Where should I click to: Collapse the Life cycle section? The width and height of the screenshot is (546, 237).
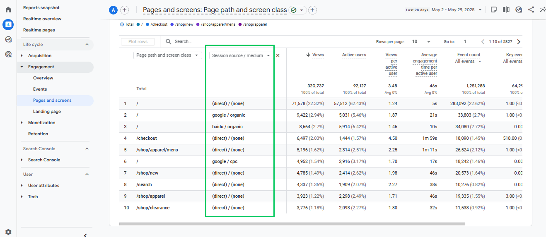click(x=87, y=44)
